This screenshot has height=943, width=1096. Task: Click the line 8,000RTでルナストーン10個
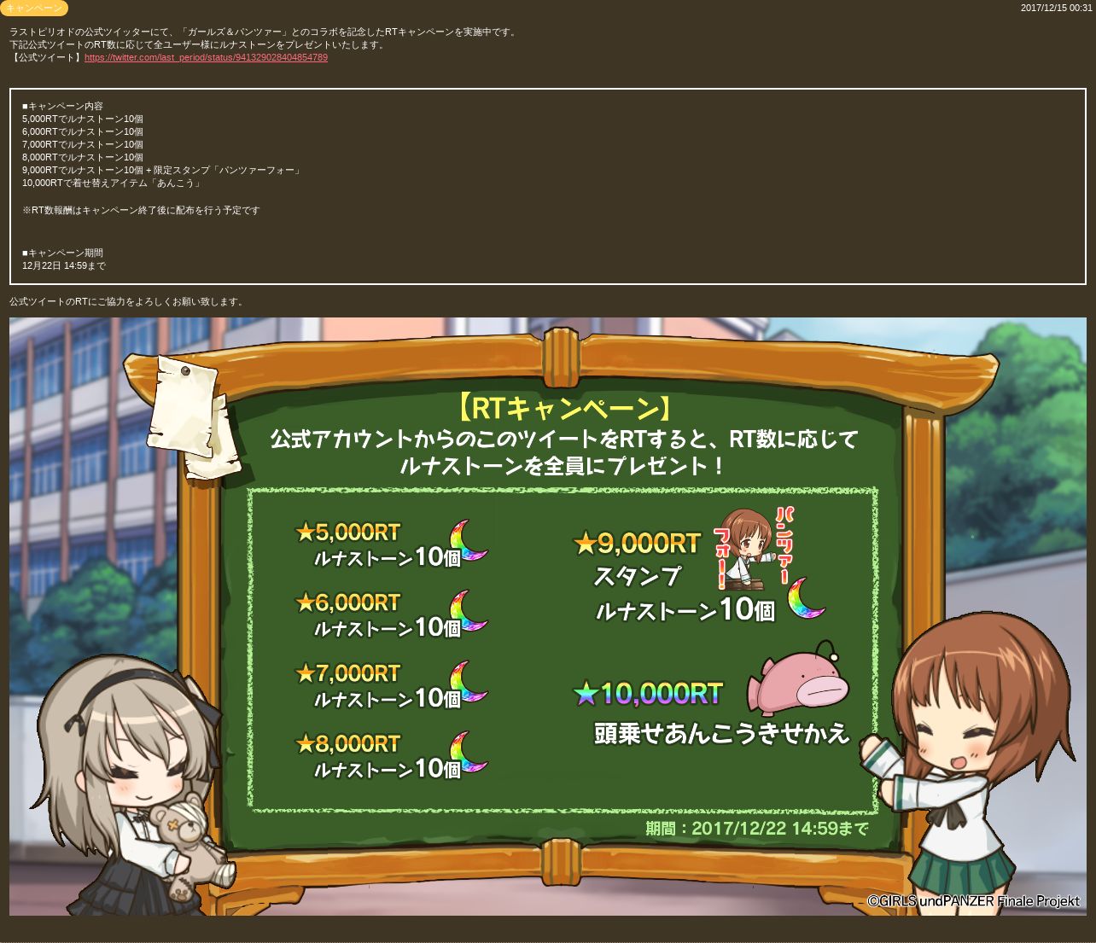(x=83, y=157)
